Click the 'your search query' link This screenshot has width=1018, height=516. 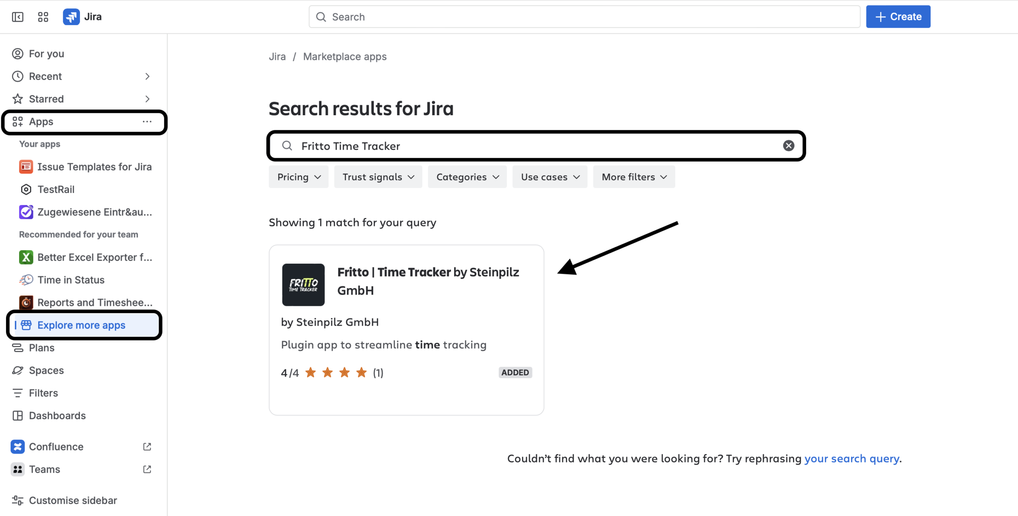coord(852,458)
